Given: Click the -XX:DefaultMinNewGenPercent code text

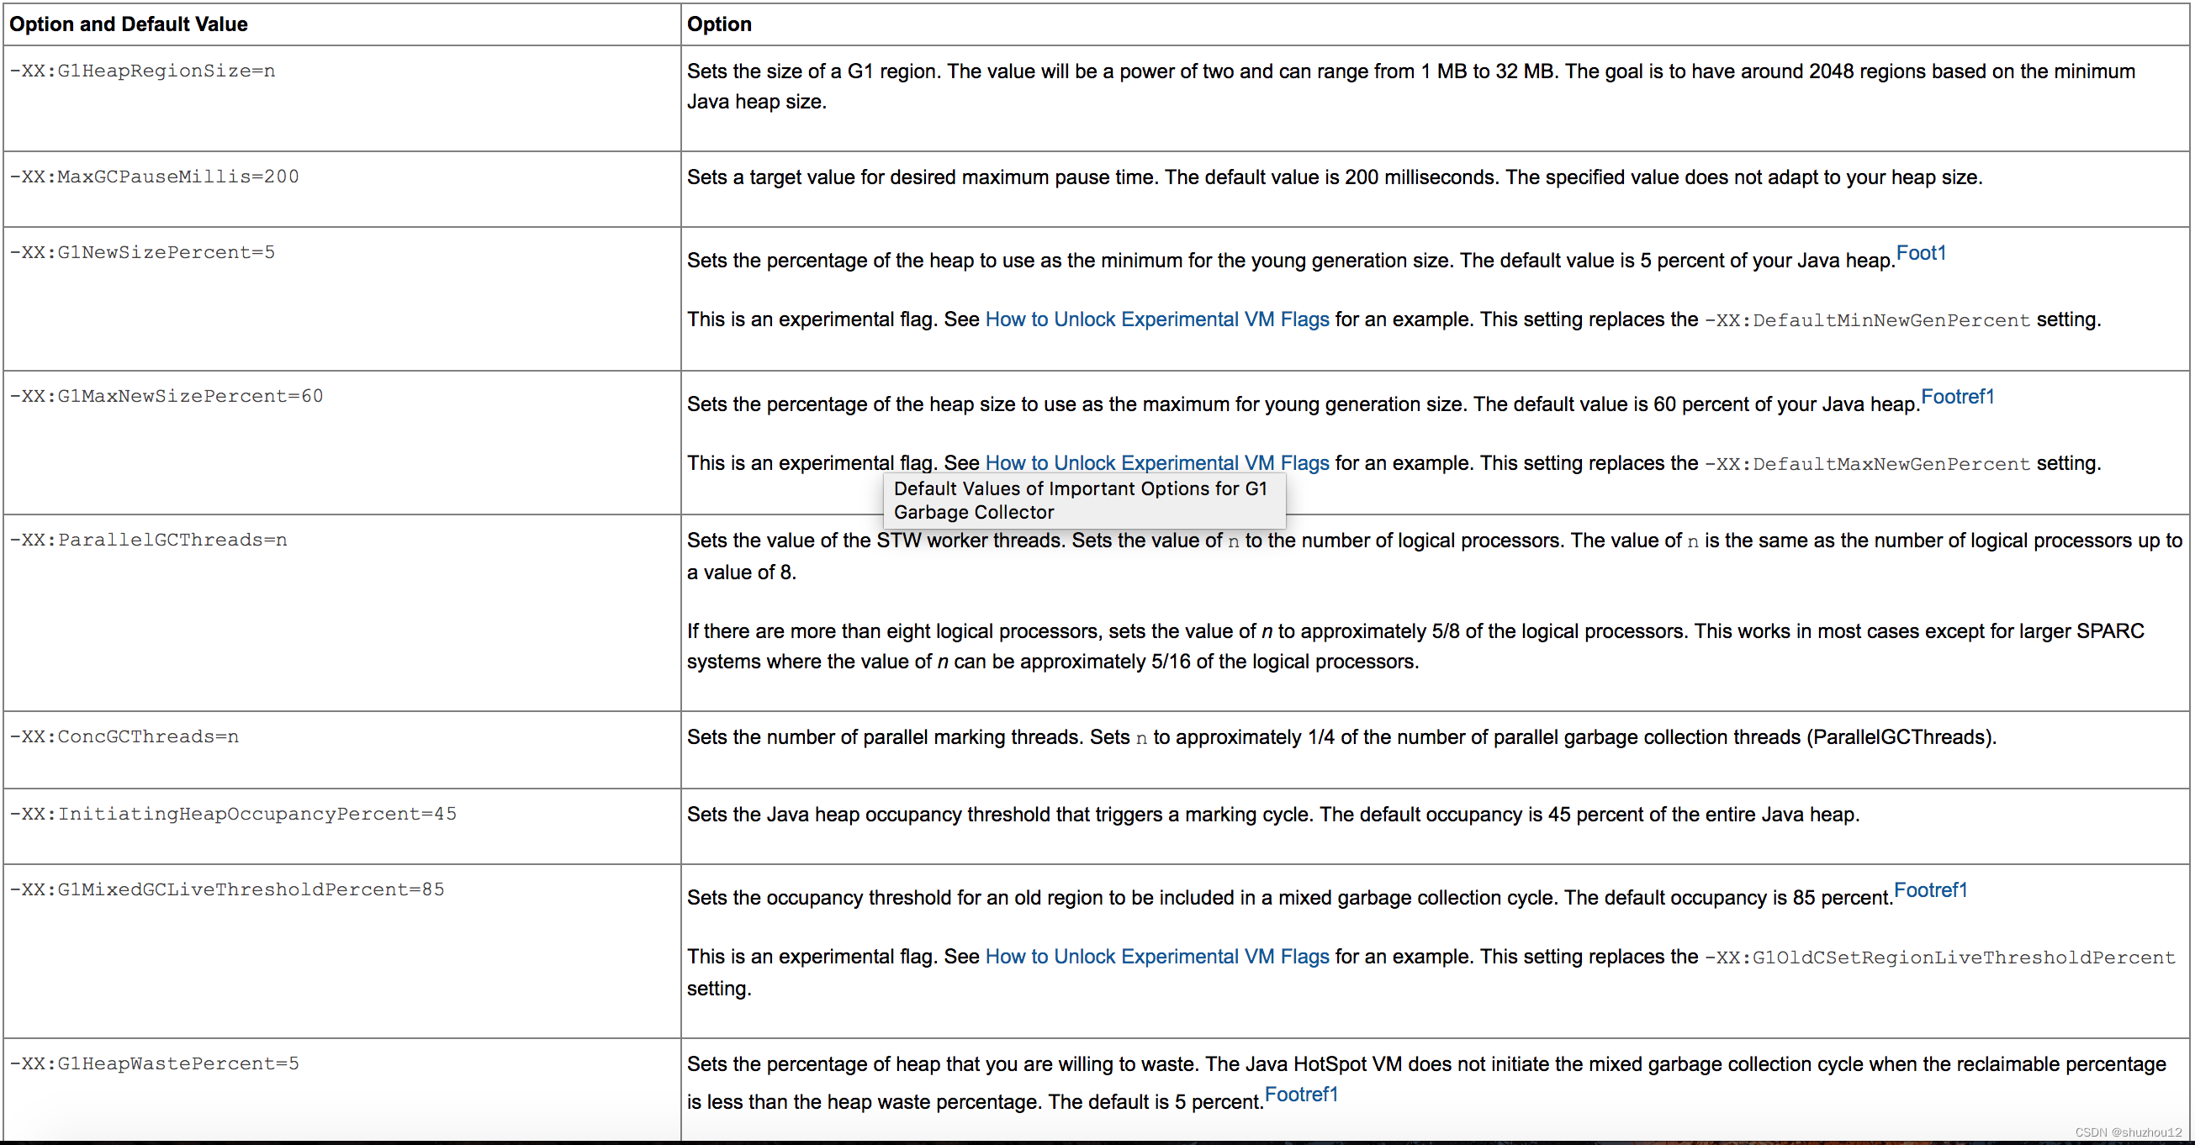Looking at the screenshot, I should (1866, 321).
